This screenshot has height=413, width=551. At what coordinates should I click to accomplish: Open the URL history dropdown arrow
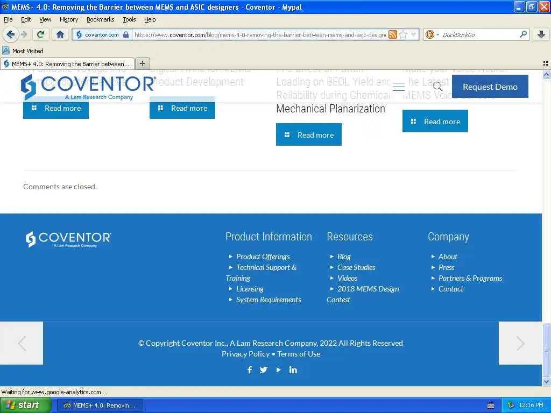[x=414, y=34]
